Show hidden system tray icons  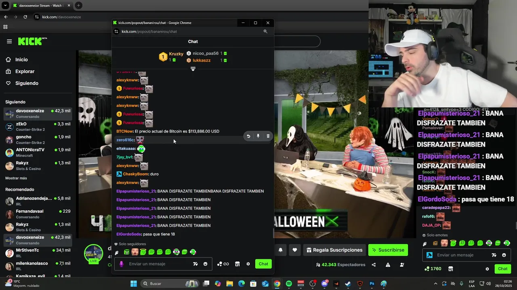(435, 284)
